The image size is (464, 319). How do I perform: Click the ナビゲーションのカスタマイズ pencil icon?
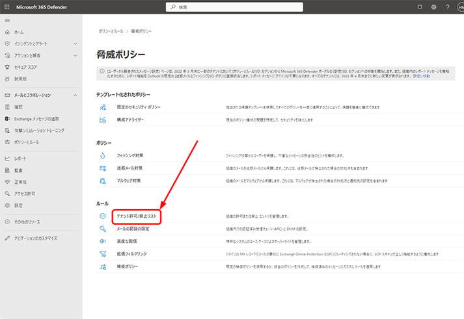[x=7, y=238]
